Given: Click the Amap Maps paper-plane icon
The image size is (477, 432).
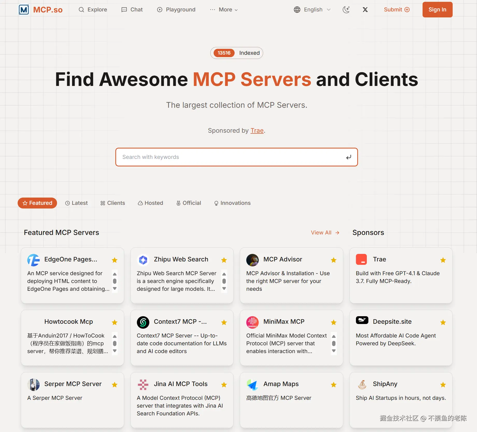Looking at the screenshot, I should (252, 384).
